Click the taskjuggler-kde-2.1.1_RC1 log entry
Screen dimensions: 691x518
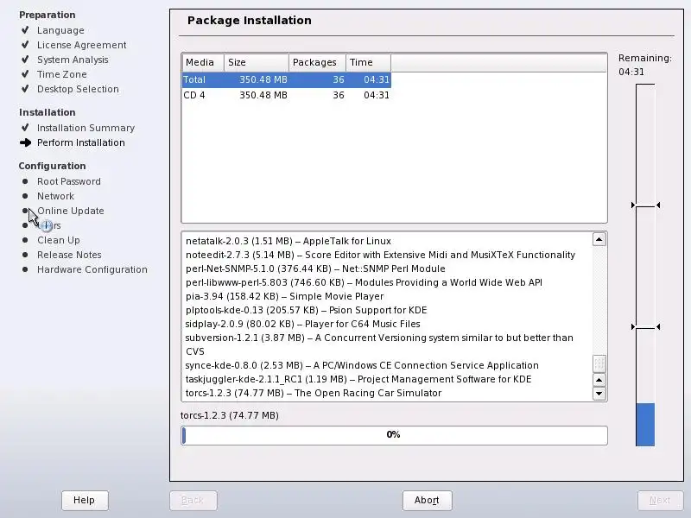[358, 379]
